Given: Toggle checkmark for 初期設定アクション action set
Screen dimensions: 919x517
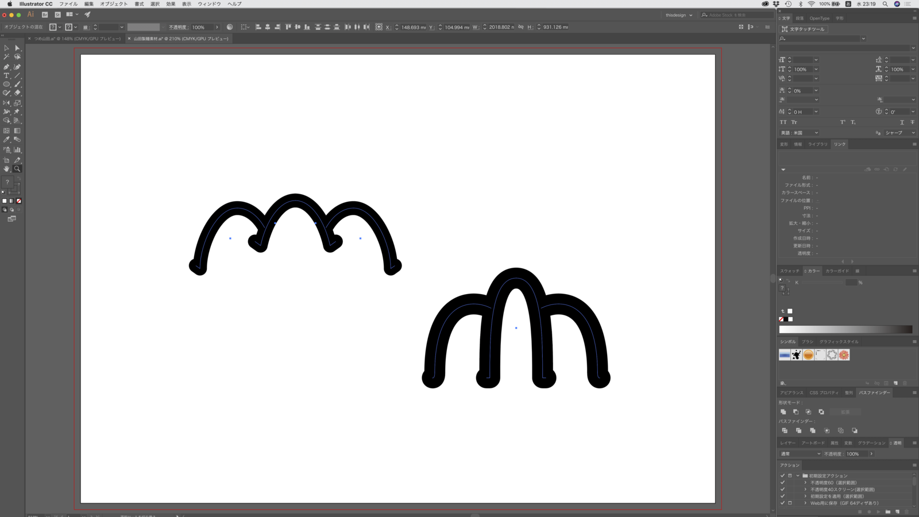Looking at the screenshot, I should coord(782,476).
